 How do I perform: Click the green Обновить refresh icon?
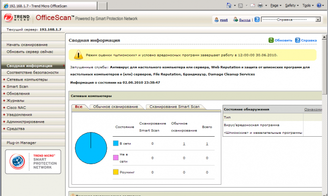tap(271, 40)
